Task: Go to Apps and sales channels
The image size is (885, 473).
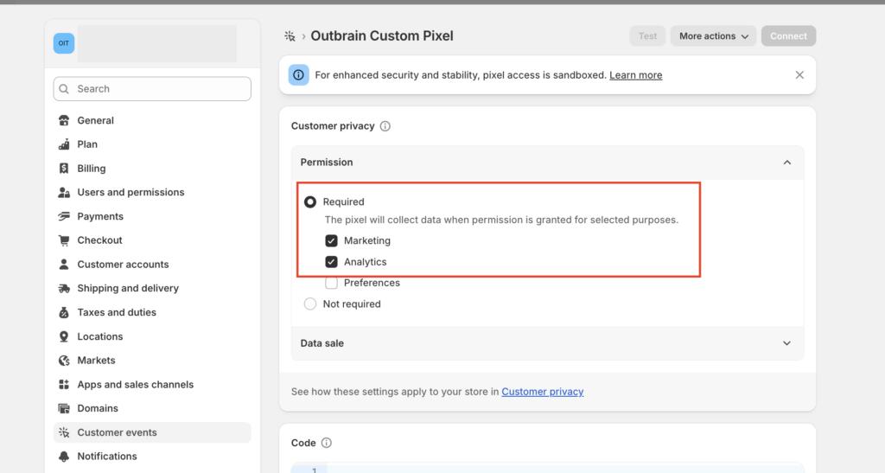Action: [135, 385]
